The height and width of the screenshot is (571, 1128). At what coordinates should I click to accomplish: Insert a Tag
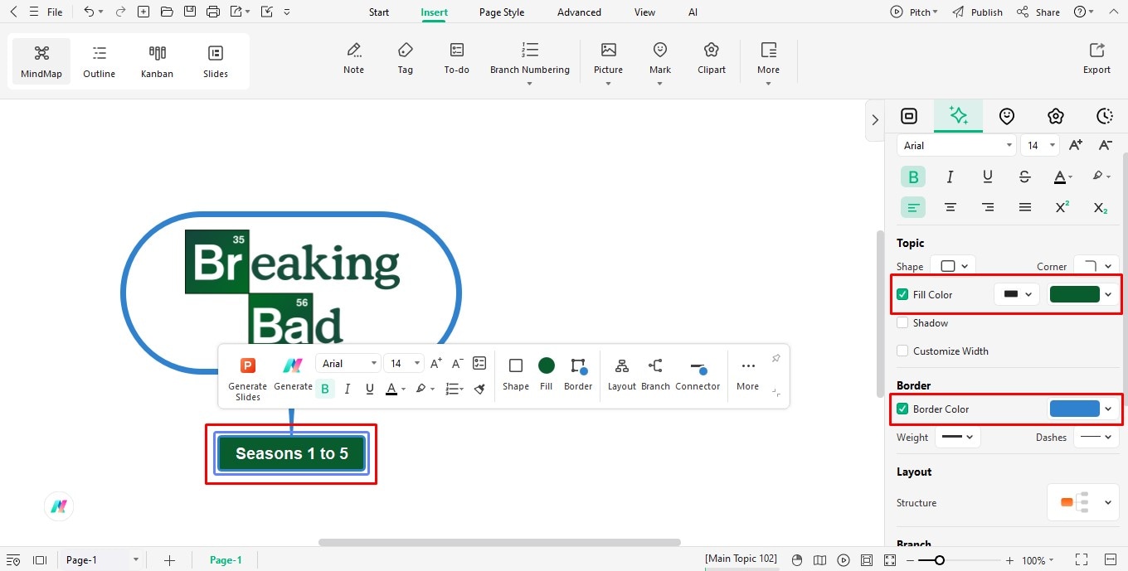(x=405, y=59)
